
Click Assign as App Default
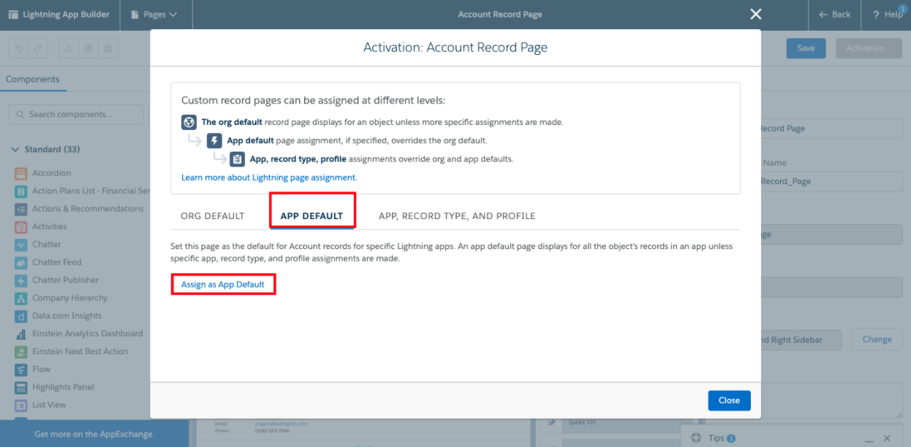click(223, 283)
